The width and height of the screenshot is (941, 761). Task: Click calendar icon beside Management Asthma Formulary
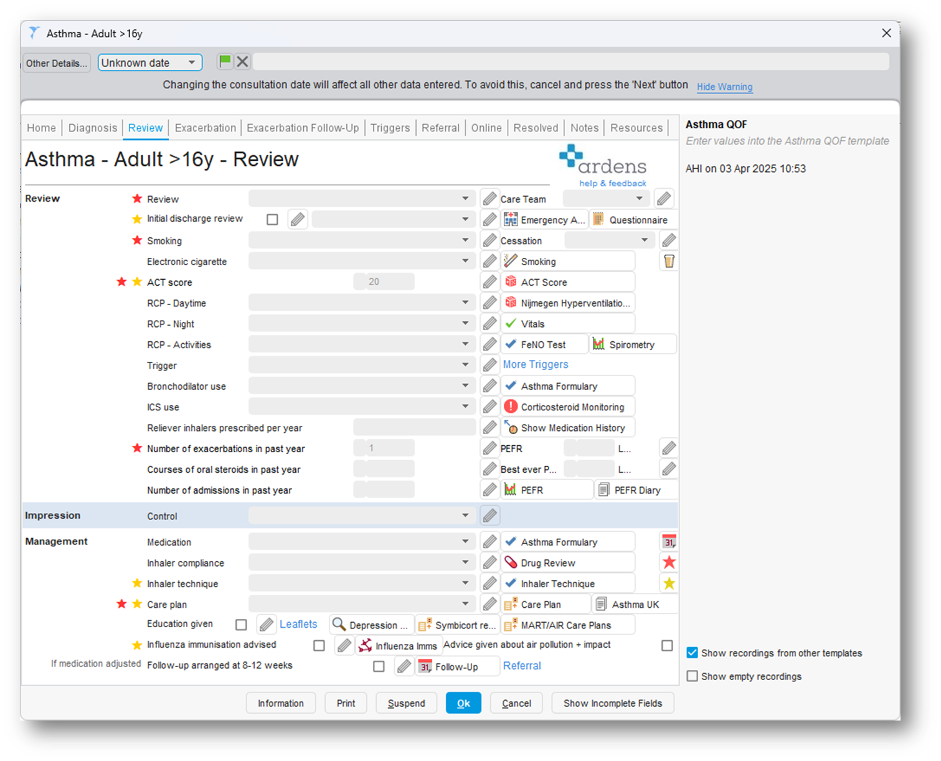point(669,542)
